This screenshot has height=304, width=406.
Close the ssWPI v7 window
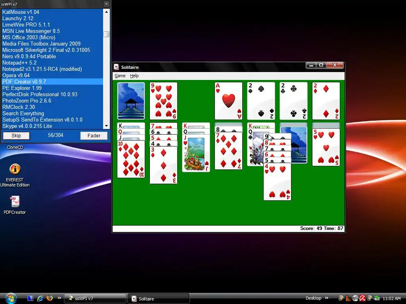[106, 4]
